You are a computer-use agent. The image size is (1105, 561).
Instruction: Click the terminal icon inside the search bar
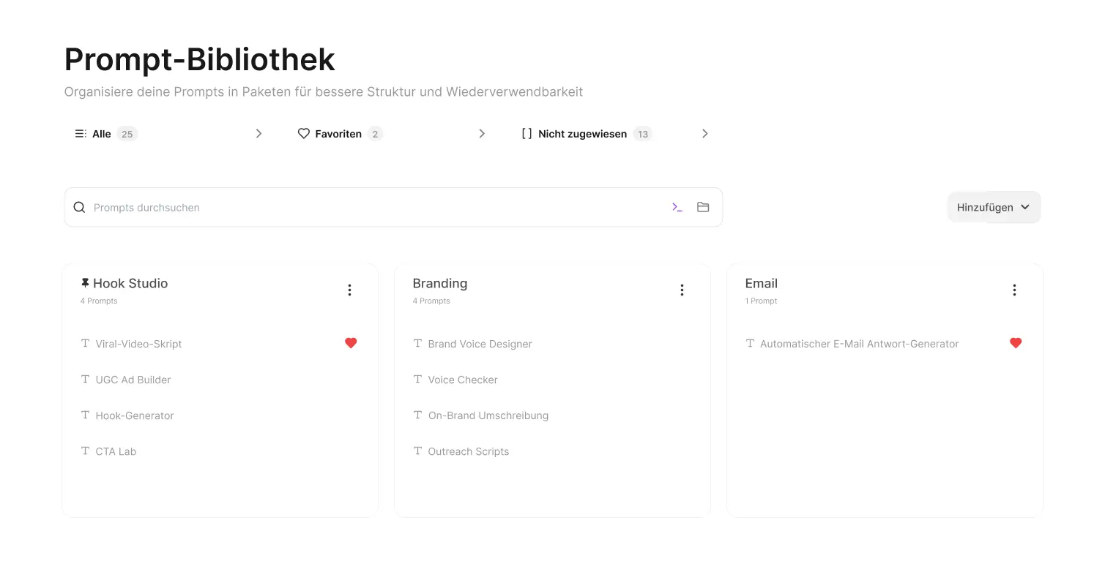tap(677, 207)
